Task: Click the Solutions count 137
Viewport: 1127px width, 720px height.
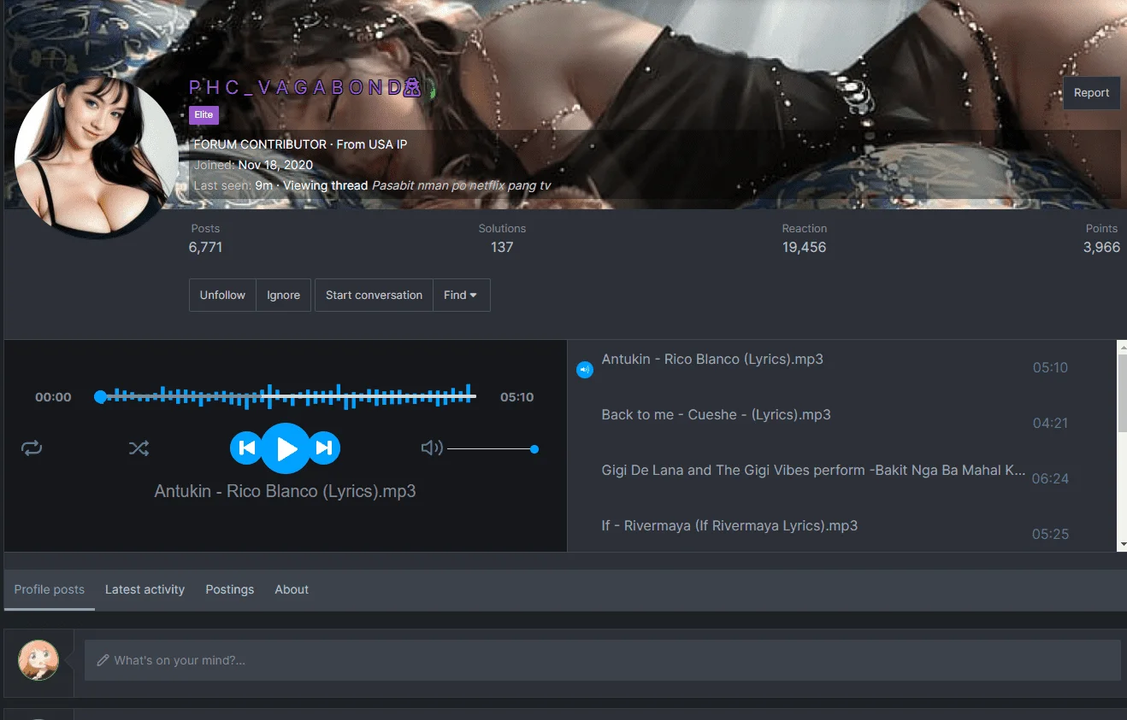Action: (502, 248)
